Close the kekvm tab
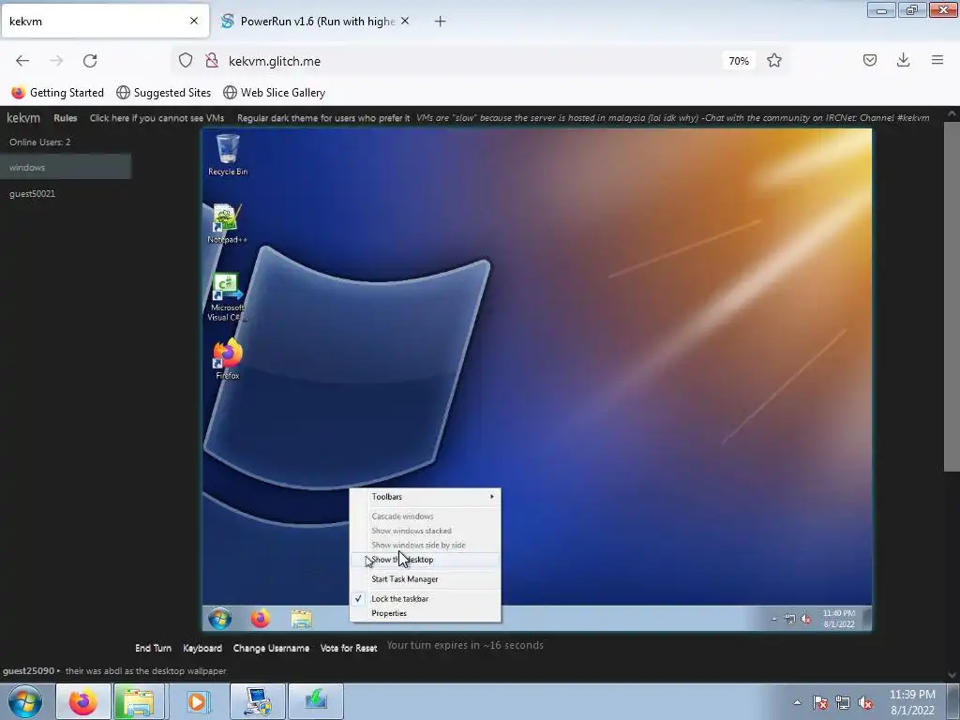Viewport: 960px width, 720px height. (193, 21)
